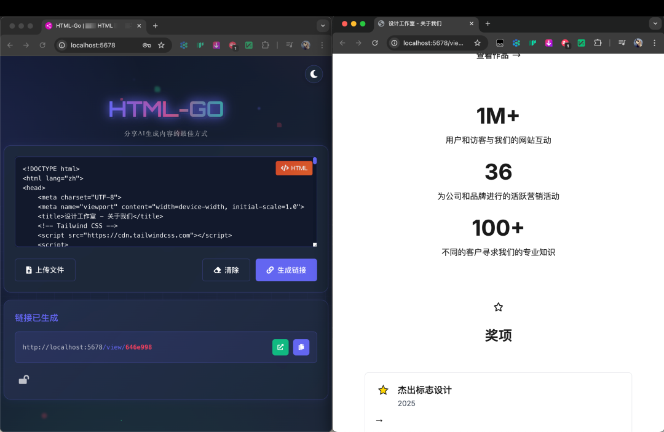
Task: Select the 设计工作室 - 关于我们 tab
Action: click(x=427, y=24)
